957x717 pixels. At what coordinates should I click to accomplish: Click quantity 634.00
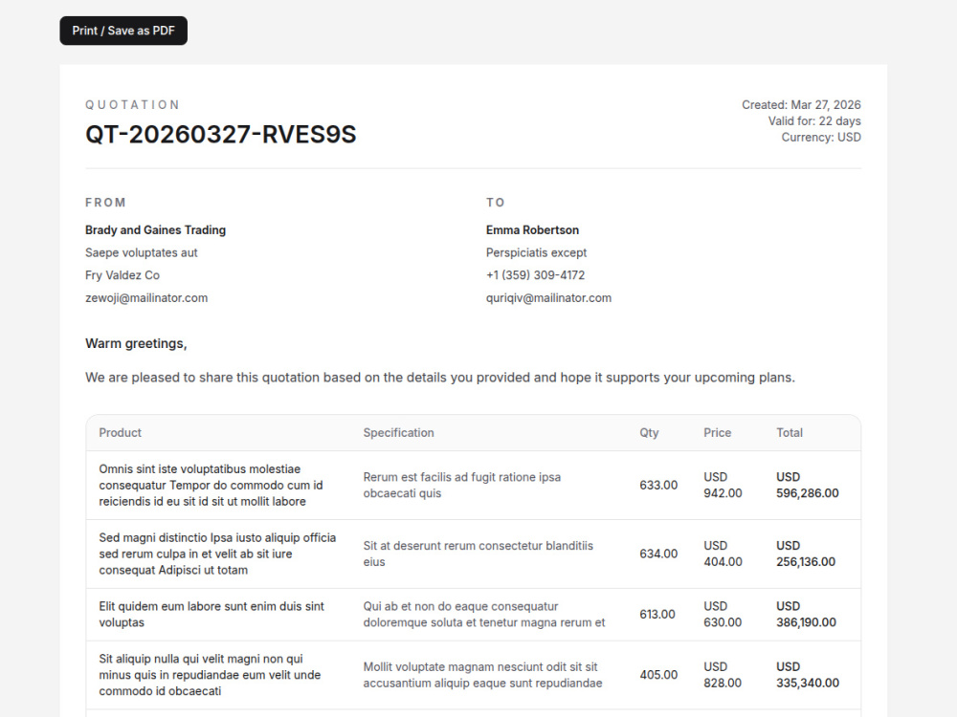tap(658, 554)
